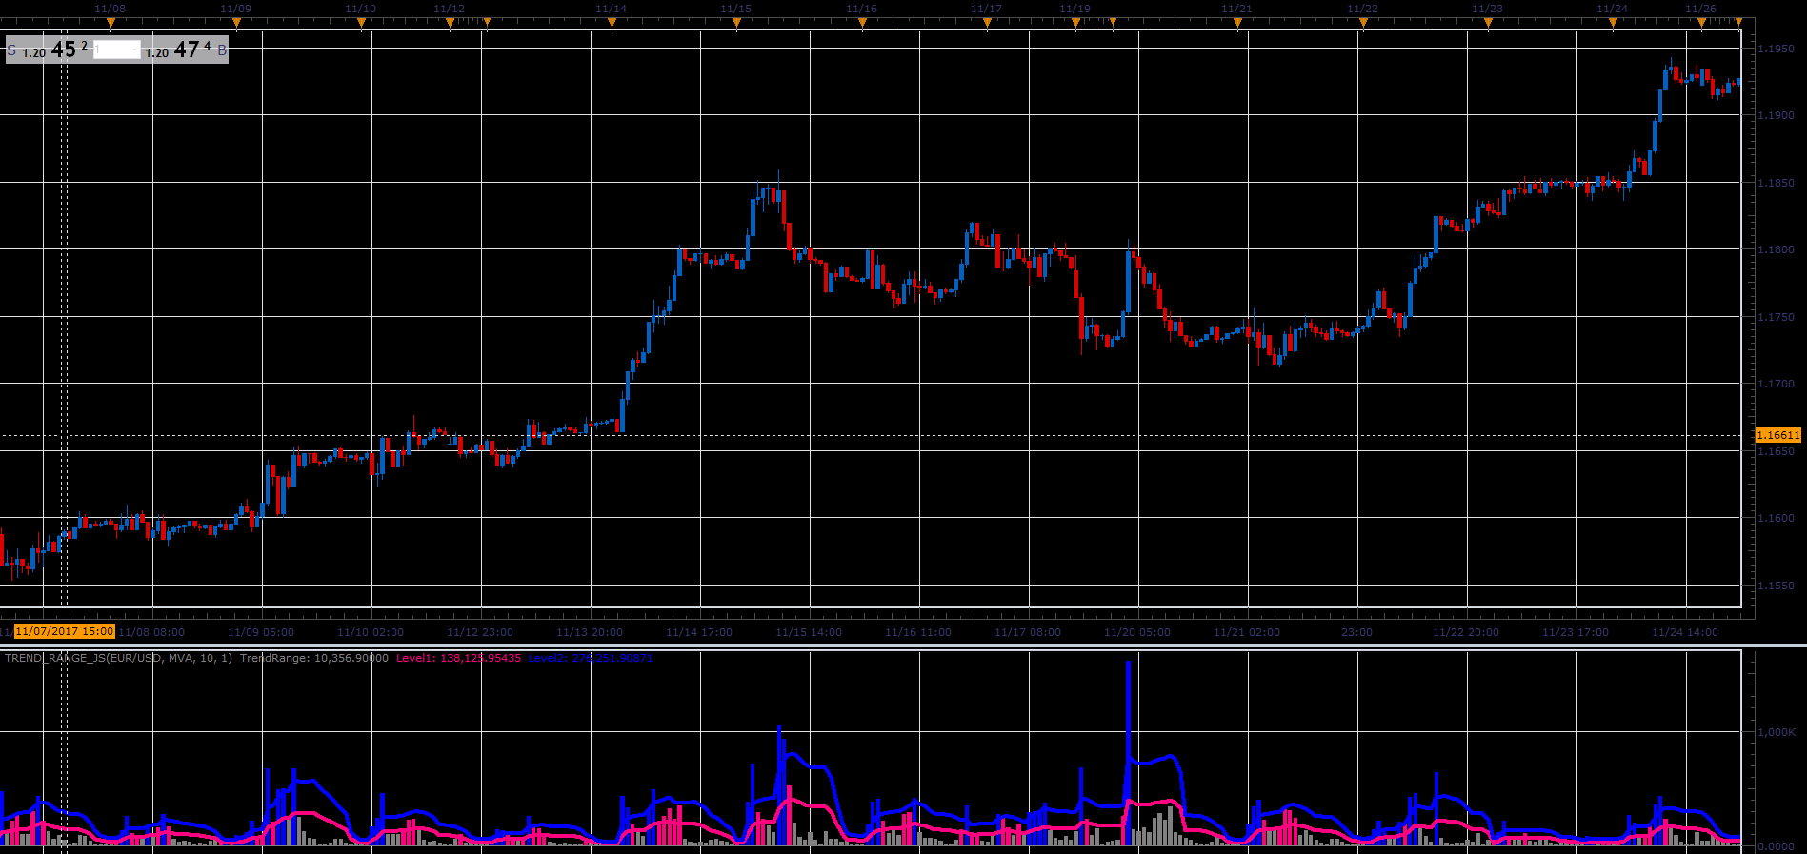
Task: Click the 11/24 14:00 time axis label
Action: pyautogui.click(x=1685, y=632)
